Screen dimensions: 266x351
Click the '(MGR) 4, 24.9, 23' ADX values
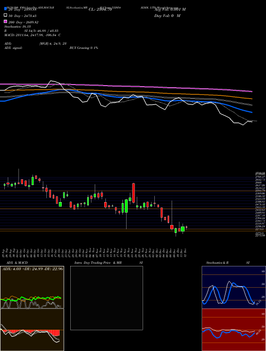pos(53,44)
